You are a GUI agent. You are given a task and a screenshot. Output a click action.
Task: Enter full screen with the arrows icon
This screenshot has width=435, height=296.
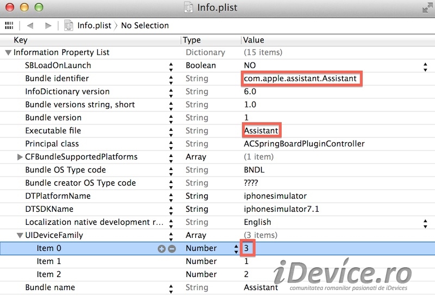click(427, 8)
